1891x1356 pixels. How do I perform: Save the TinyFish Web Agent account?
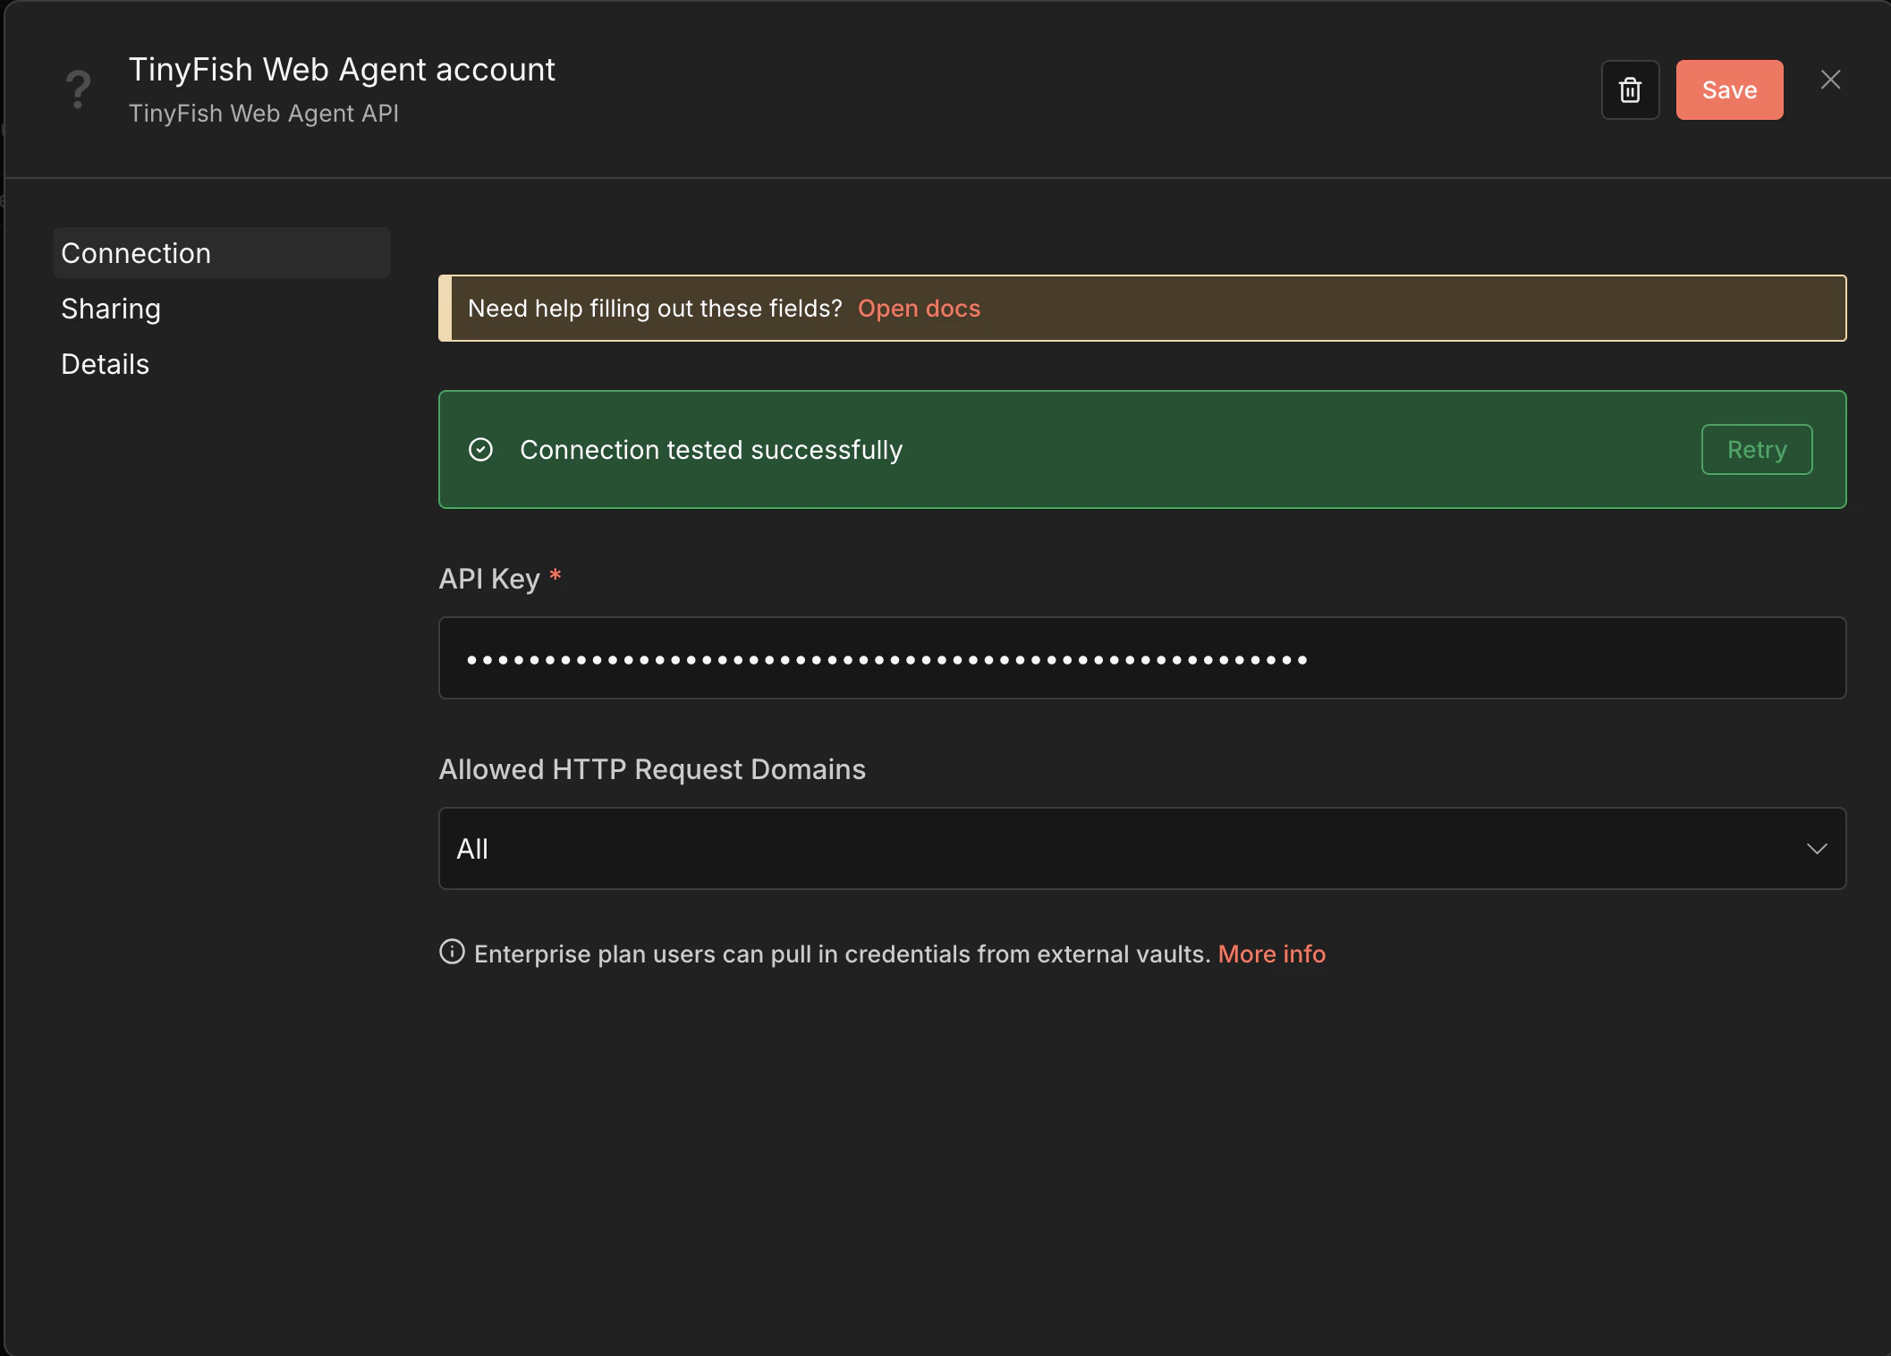point(1728,89)
